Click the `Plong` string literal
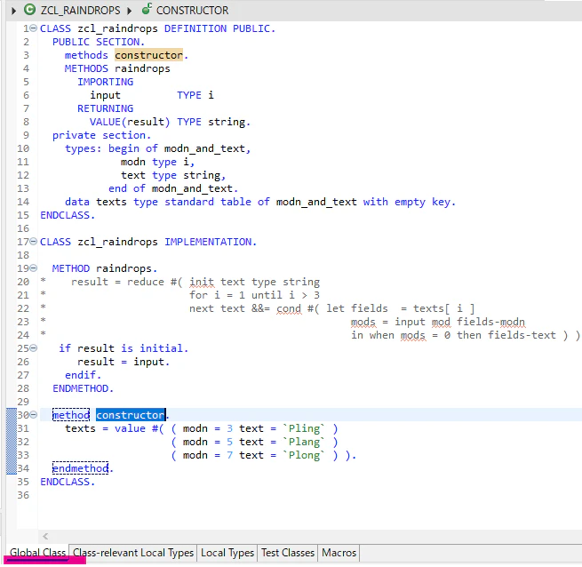 click(304, 455)
